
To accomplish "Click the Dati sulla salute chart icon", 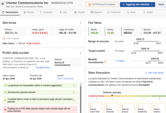I will (x=147, y=73).
